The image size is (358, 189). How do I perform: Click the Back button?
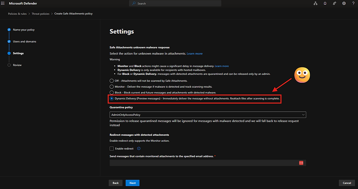[x=115, y=183]
